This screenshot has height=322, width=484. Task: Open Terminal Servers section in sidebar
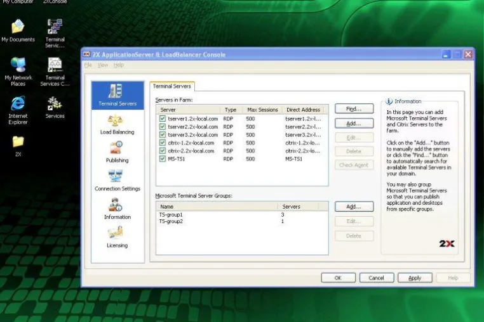[118, 95]
